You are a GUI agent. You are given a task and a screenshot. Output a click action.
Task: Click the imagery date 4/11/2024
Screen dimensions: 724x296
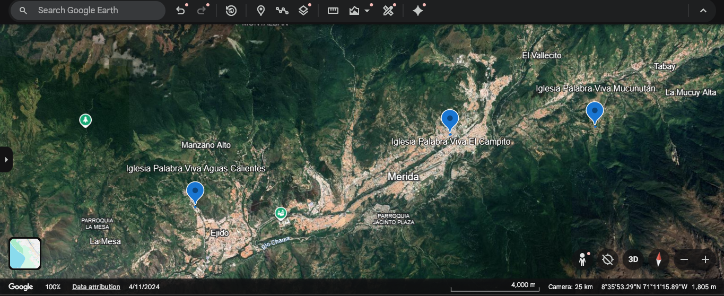[144, 287]
